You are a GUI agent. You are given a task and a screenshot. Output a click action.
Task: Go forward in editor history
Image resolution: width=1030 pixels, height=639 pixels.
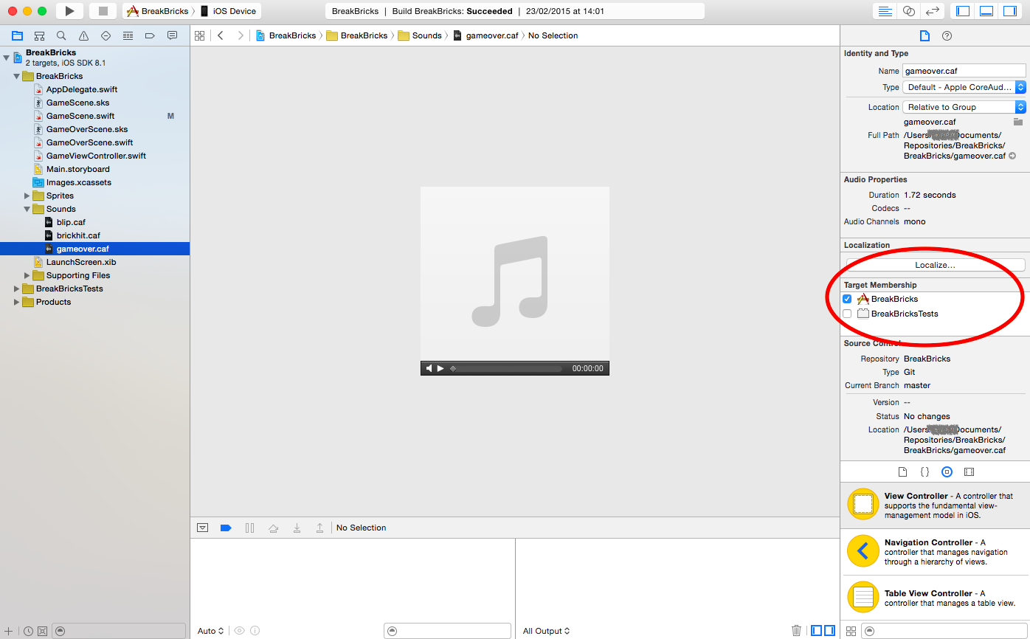click(x=240, y=35)
